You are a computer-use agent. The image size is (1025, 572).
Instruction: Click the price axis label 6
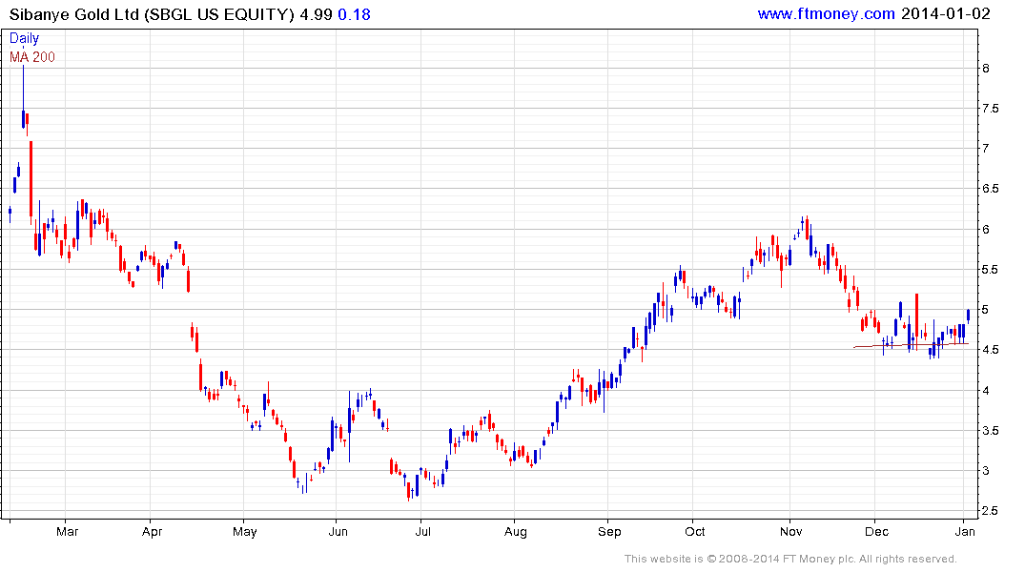[986, 230]
